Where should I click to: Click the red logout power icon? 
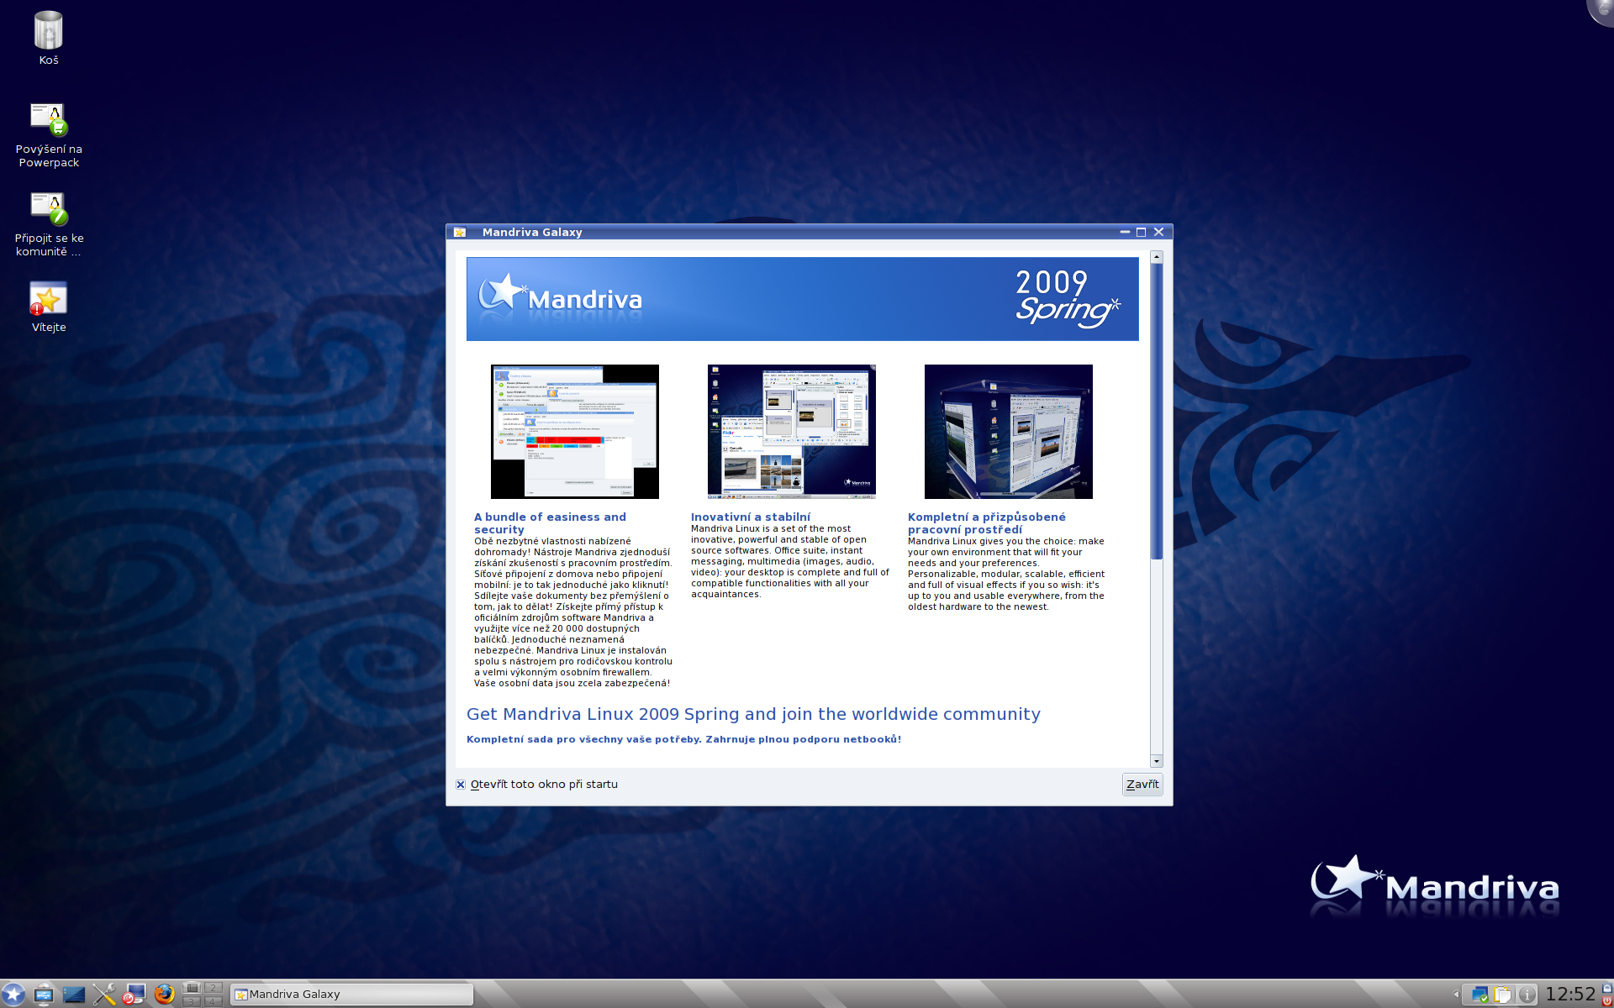click(1607, 1001)
